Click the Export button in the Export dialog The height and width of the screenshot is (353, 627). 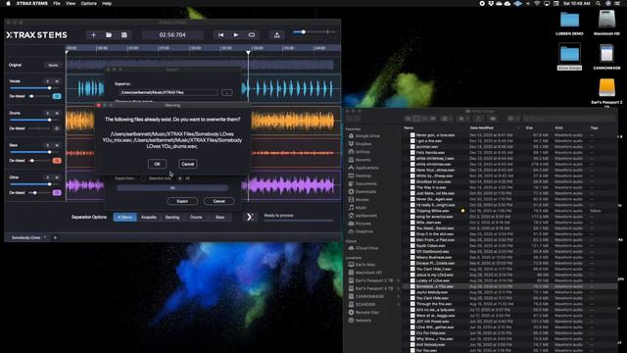pyautogui.click(x=182, y=201)
